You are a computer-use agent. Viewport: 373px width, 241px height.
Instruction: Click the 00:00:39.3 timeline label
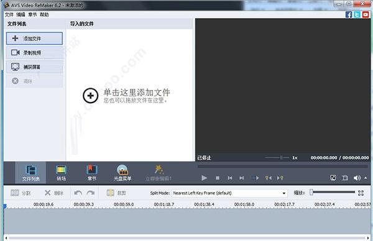(x=83, y=204)
